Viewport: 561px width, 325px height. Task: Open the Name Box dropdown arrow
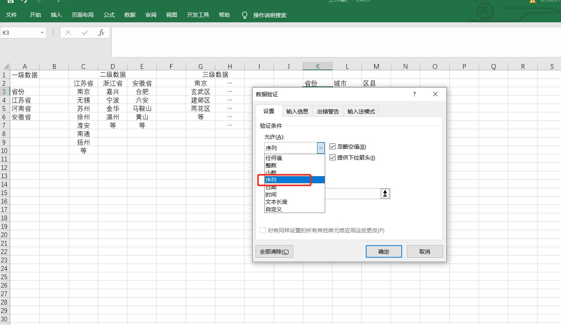coord(42,33)
